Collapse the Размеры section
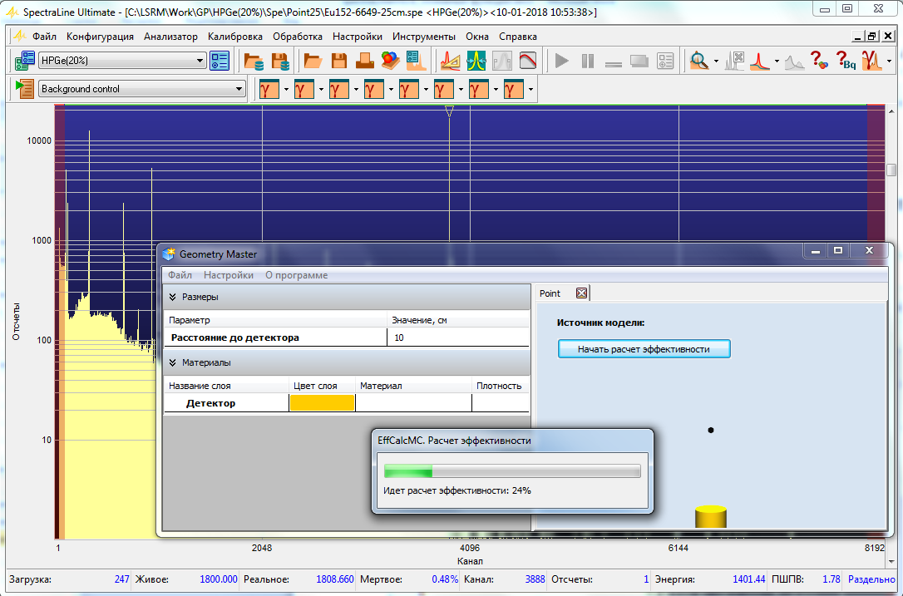The height and width of the screenshot is (596, 903). point(173,297)
